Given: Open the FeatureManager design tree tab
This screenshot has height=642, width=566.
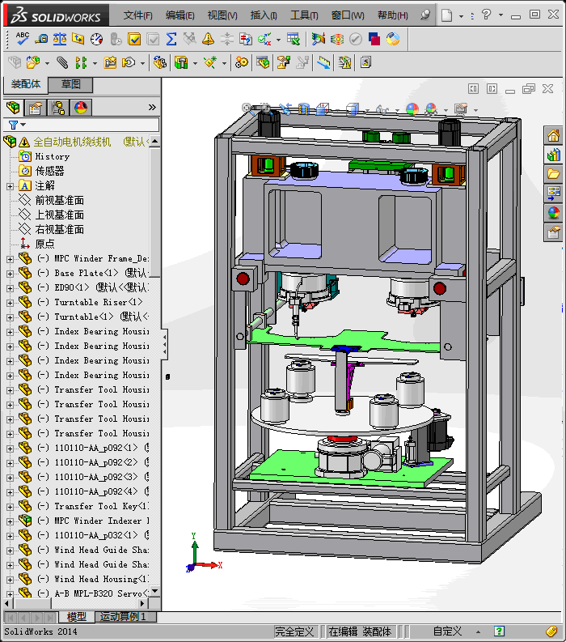Looking at the screenshot, I should 13,108.
